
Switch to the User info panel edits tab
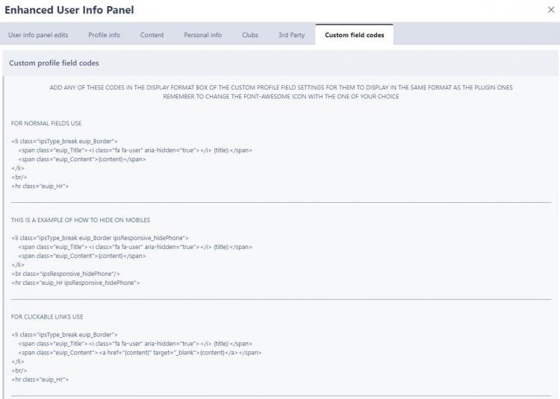39,35
